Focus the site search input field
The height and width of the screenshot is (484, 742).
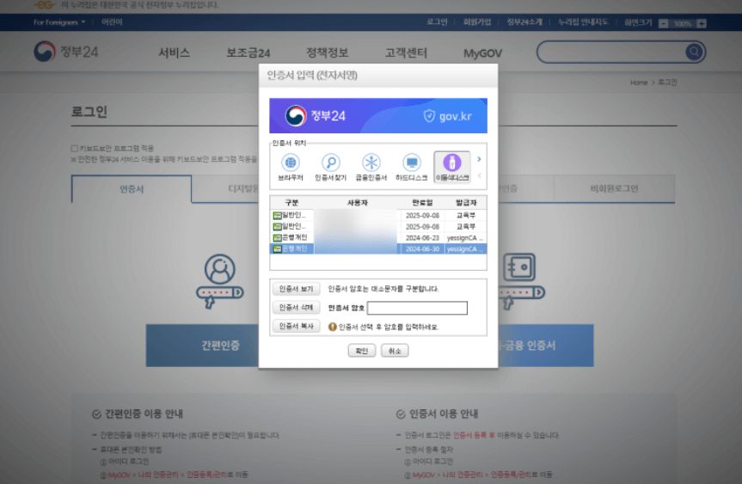pyautogui.click(x=612, y=52)
